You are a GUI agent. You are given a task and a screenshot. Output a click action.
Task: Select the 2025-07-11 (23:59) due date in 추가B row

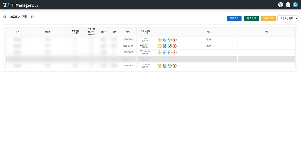[145, 40]
